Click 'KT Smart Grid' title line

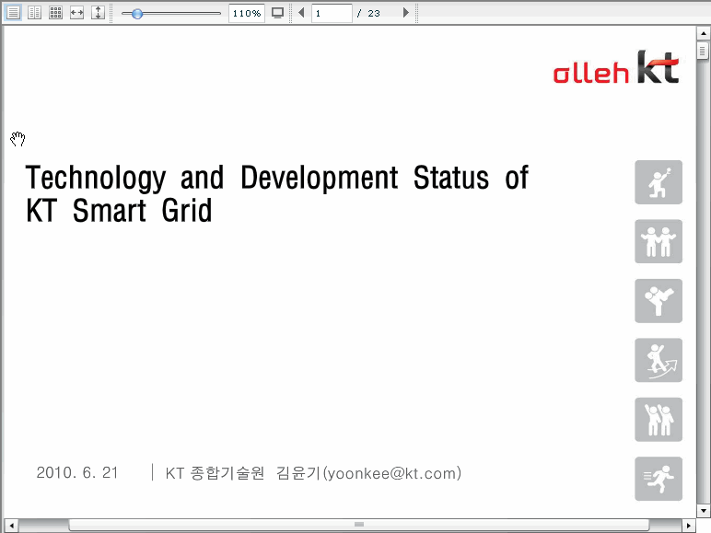(x=119, y=210)
